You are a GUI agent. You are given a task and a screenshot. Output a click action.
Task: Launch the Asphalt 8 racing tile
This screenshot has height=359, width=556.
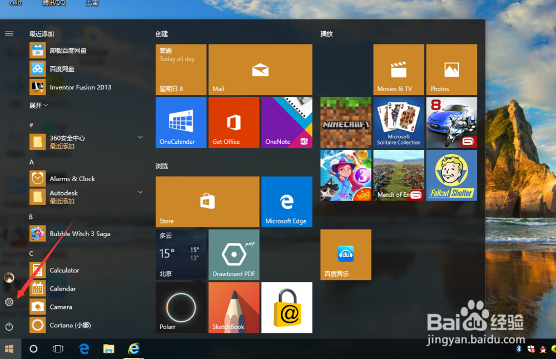451,122
